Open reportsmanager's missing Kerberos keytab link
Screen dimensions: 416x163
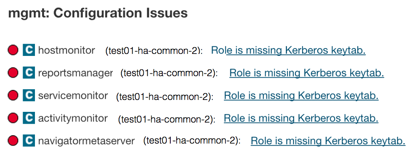point(306,73)
